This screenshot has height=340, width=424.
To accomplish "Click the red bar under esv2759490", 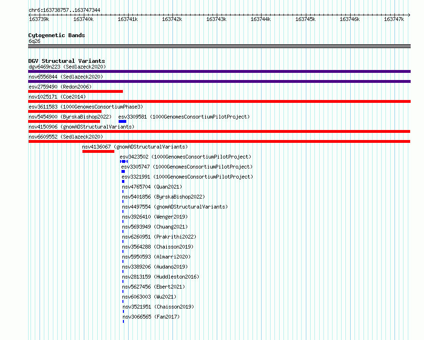I will pos(75,91).
